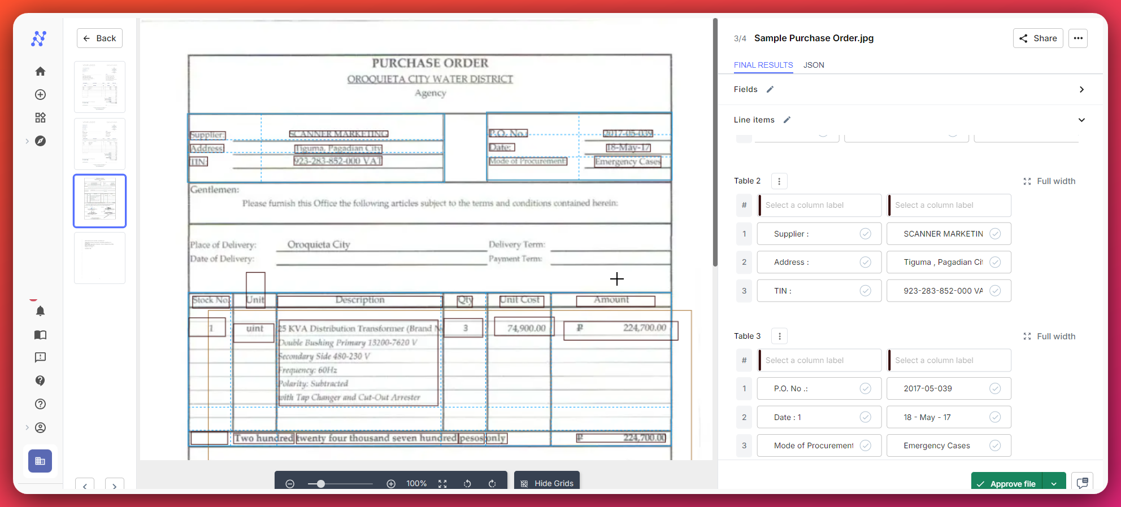The width and height of the screenshot is (1121, 507).
Task: Verify the SCANNER MARKETING cell checkmark
Action: coord(995,234)
